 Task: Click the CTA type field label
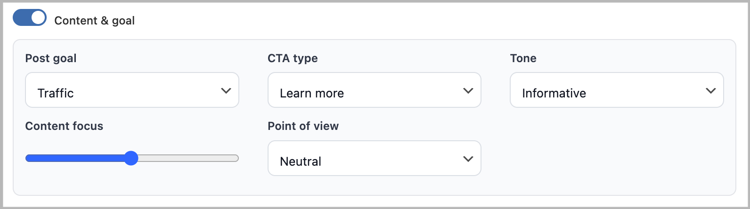coord(293,58)
